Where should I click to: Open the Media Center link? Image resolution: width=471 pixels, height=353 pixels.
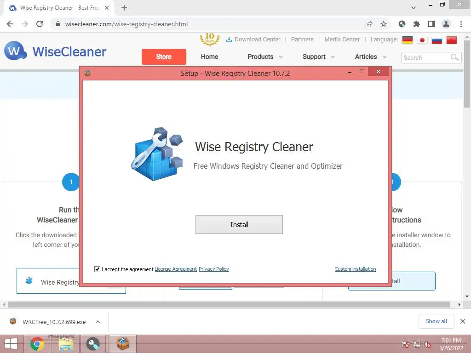pos(342,40)
